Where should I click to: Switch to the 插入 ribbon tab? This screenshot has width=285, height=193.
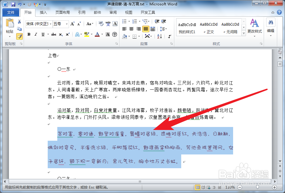pos(43,12)
